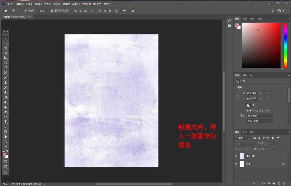This screenshot has height=186, width=291.
Task: Toggle the 显示变换控件 checkbox
Action: pos(52,11)
